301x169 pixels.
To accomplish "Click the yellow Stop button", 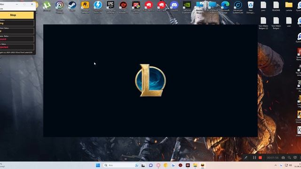I will point(17,15).
